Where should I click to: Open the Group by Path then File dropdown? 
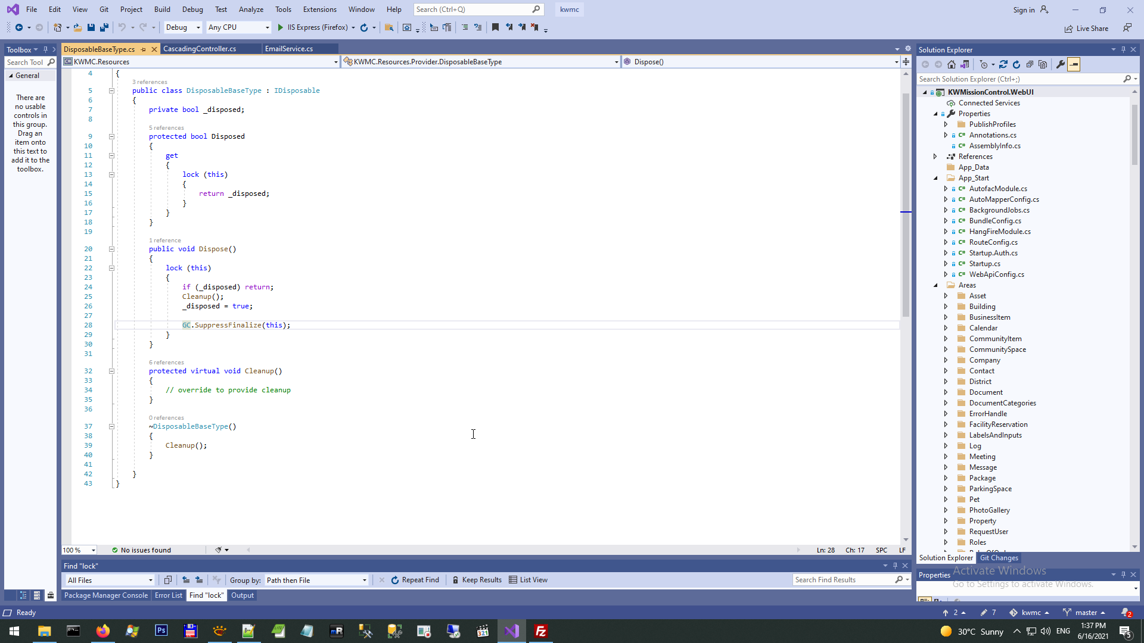click(316, 580)
